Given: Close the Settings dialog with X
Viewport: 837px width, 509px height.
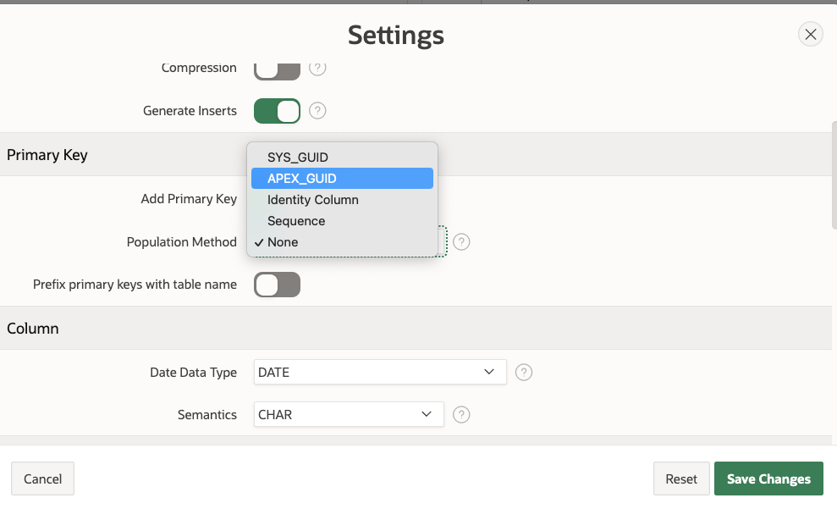Looking at the screenshot, I should coord(810,34).
